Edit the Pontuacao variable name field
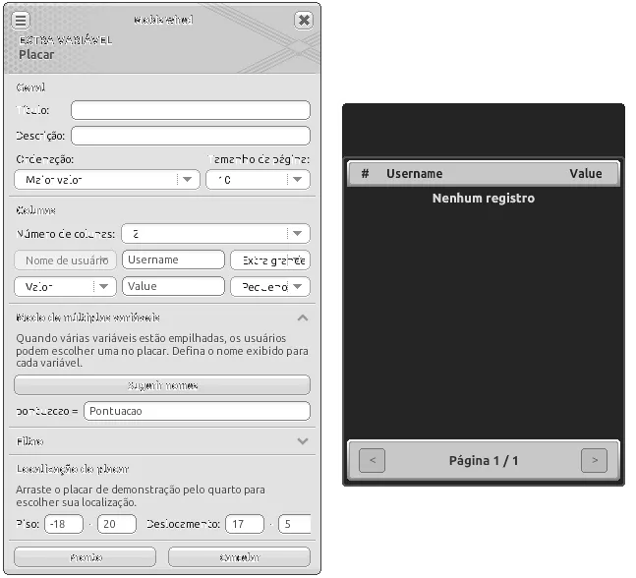 pyautogui.click(x=198, y=411)
